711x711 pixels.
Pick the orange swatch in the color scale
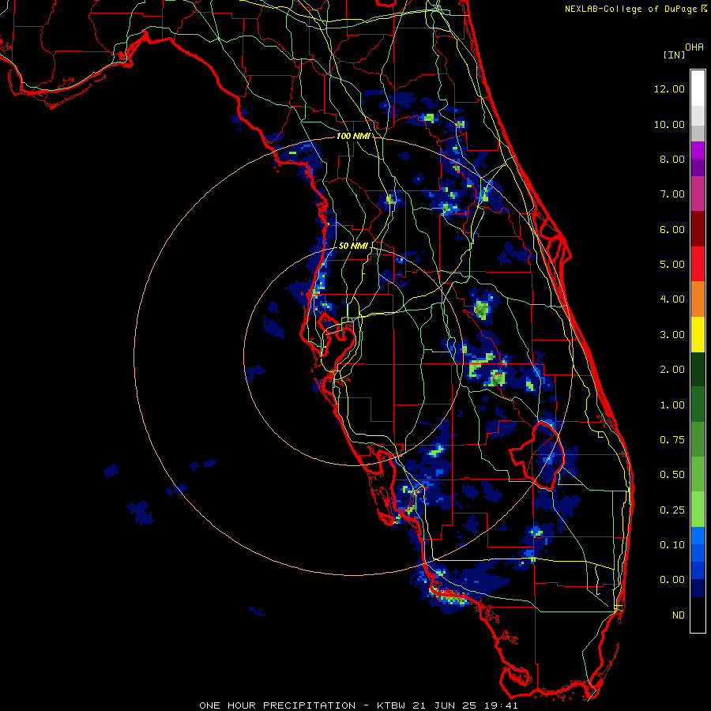pyautogui.click(x=698, y=299)
